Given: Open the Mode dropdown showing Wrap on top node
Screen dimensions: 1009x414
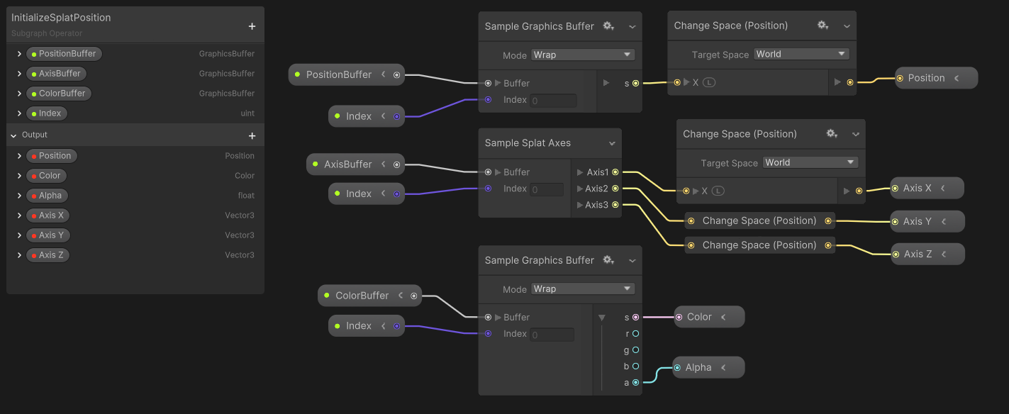Looking at the screenshot, I should pyautogui.click(x=581, y=54).
